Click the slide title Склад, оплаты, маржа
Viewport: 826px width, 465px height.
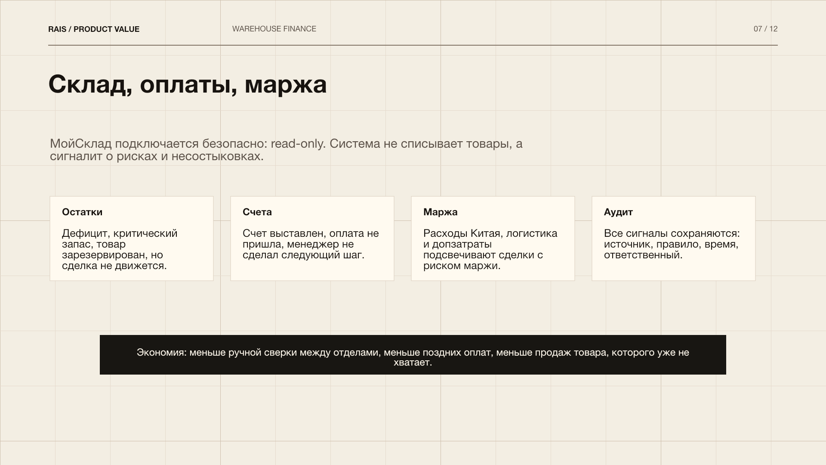pos(187,85)
